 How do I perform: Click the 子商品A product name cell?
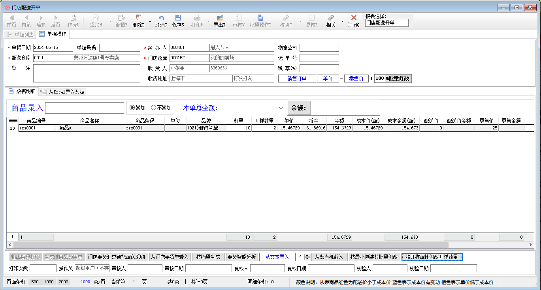coord(89,128)
